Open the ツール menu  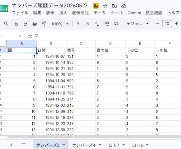117,13
